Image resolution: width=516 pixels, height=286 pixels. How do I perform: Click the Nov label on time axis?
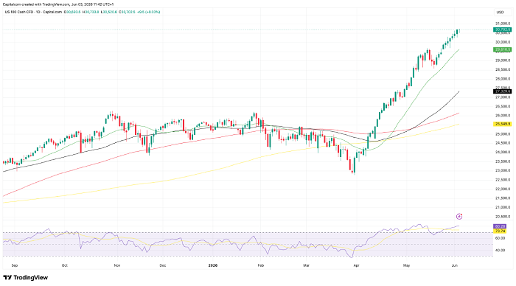click(x=116, y=265)
